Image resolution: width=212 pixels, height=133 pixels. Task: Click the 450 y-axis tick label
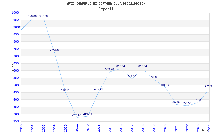click(16, 92)
